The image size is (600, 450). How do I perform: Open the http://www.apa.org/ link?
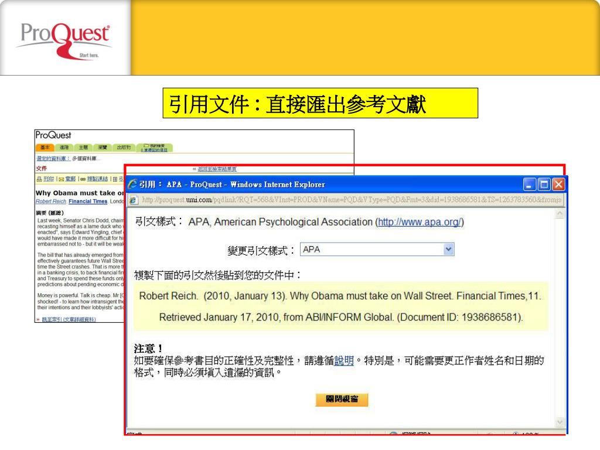coord(420,222)
